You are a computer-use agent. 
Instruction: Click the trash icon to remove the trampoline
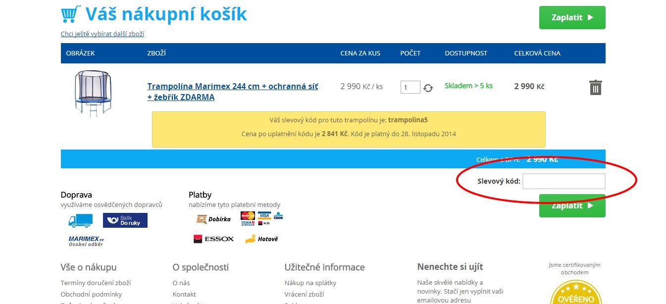click(595, 88)
